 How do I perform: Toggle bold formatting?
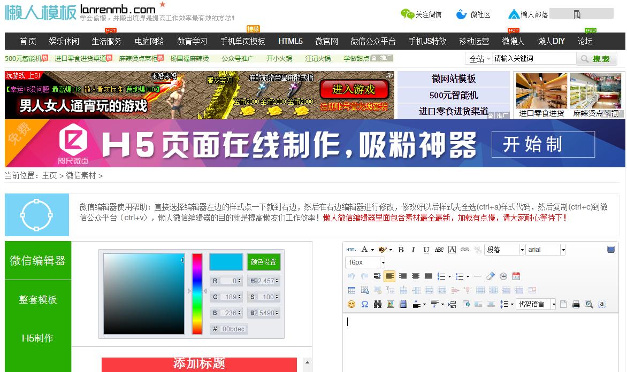[x=401, y=250]
